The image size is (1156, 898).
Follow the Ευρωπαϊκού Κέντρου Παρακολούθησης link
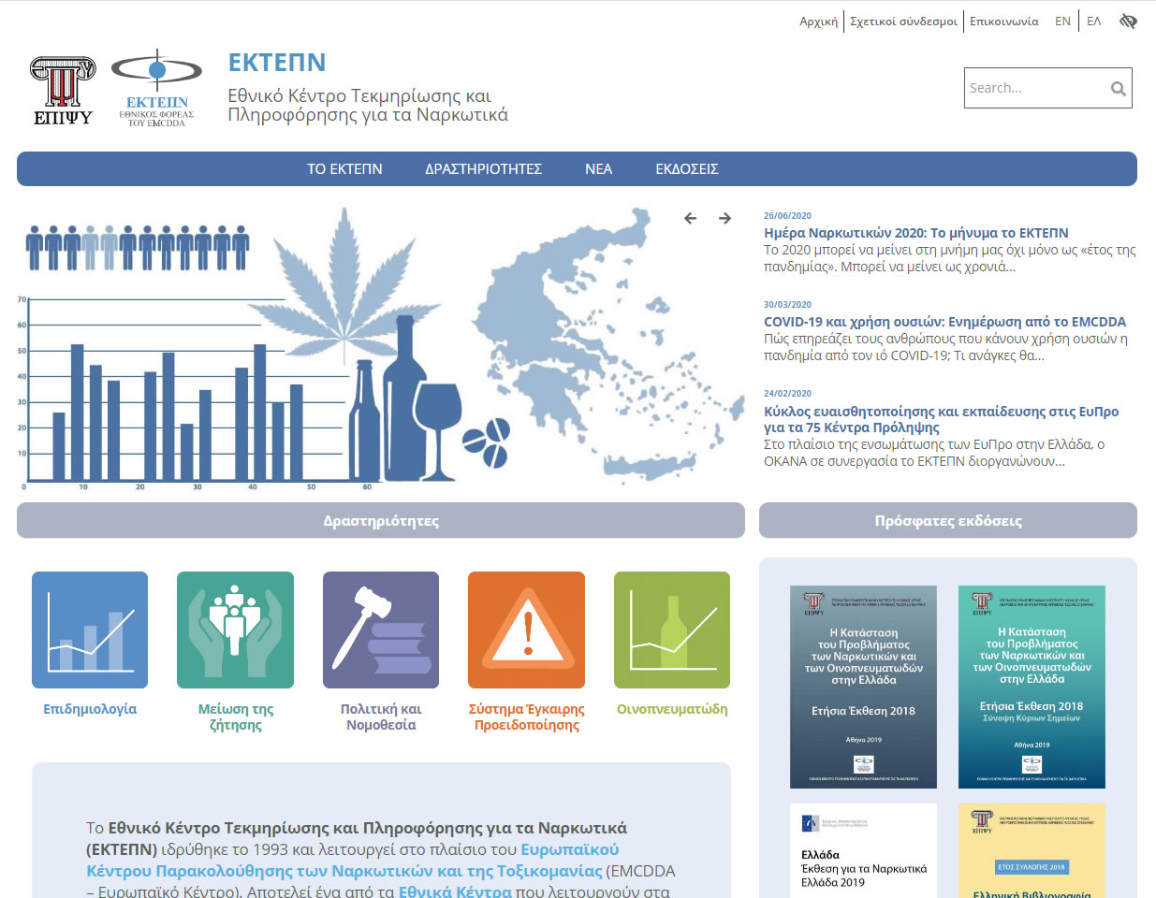(x=352, y=861)
